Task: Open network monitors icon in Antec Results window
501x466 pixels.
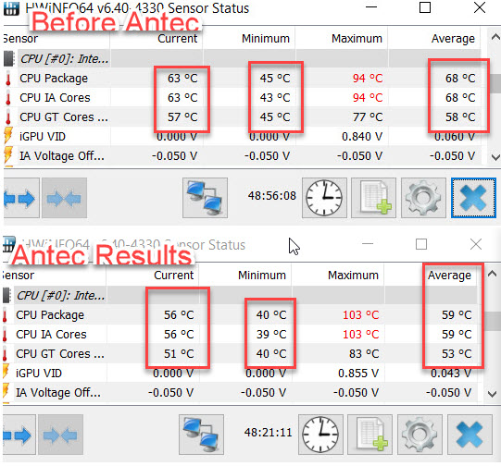Action: [x=201, y=435]
